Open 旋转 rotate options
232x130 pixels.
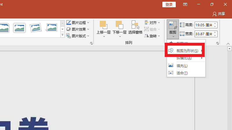click(x=153, y=36)
